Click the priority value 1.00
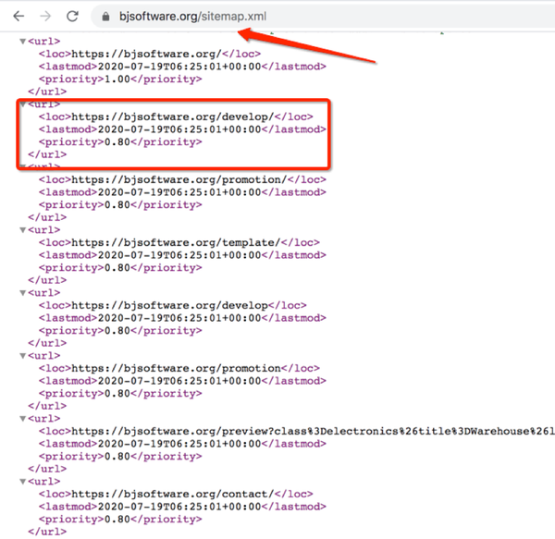The height and width of the screenshot is (539, 555). (x=117, y=79)
